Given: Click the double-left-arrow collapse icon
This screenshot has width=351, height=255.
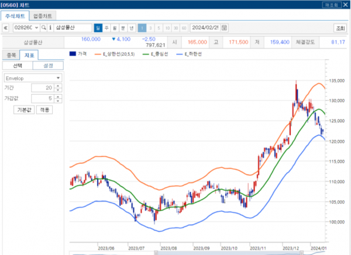Looking at the screenshot, I should tap(6, 28).
